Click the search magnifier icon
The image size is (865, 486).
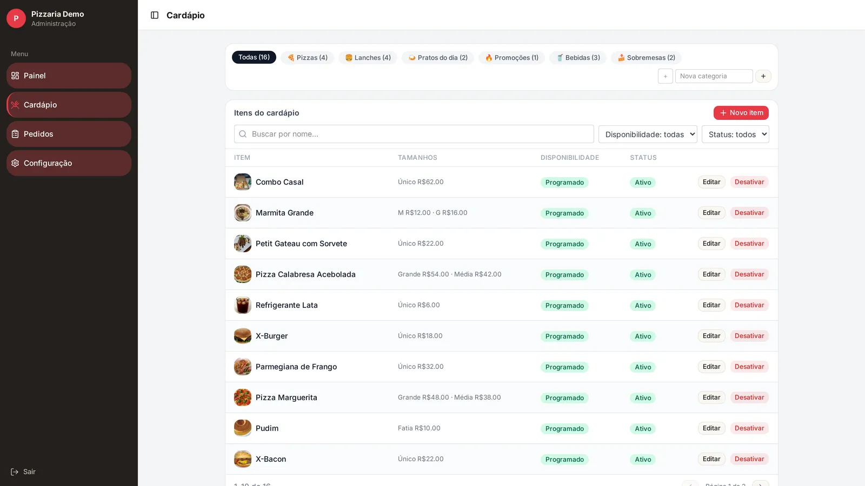point(243,134)
